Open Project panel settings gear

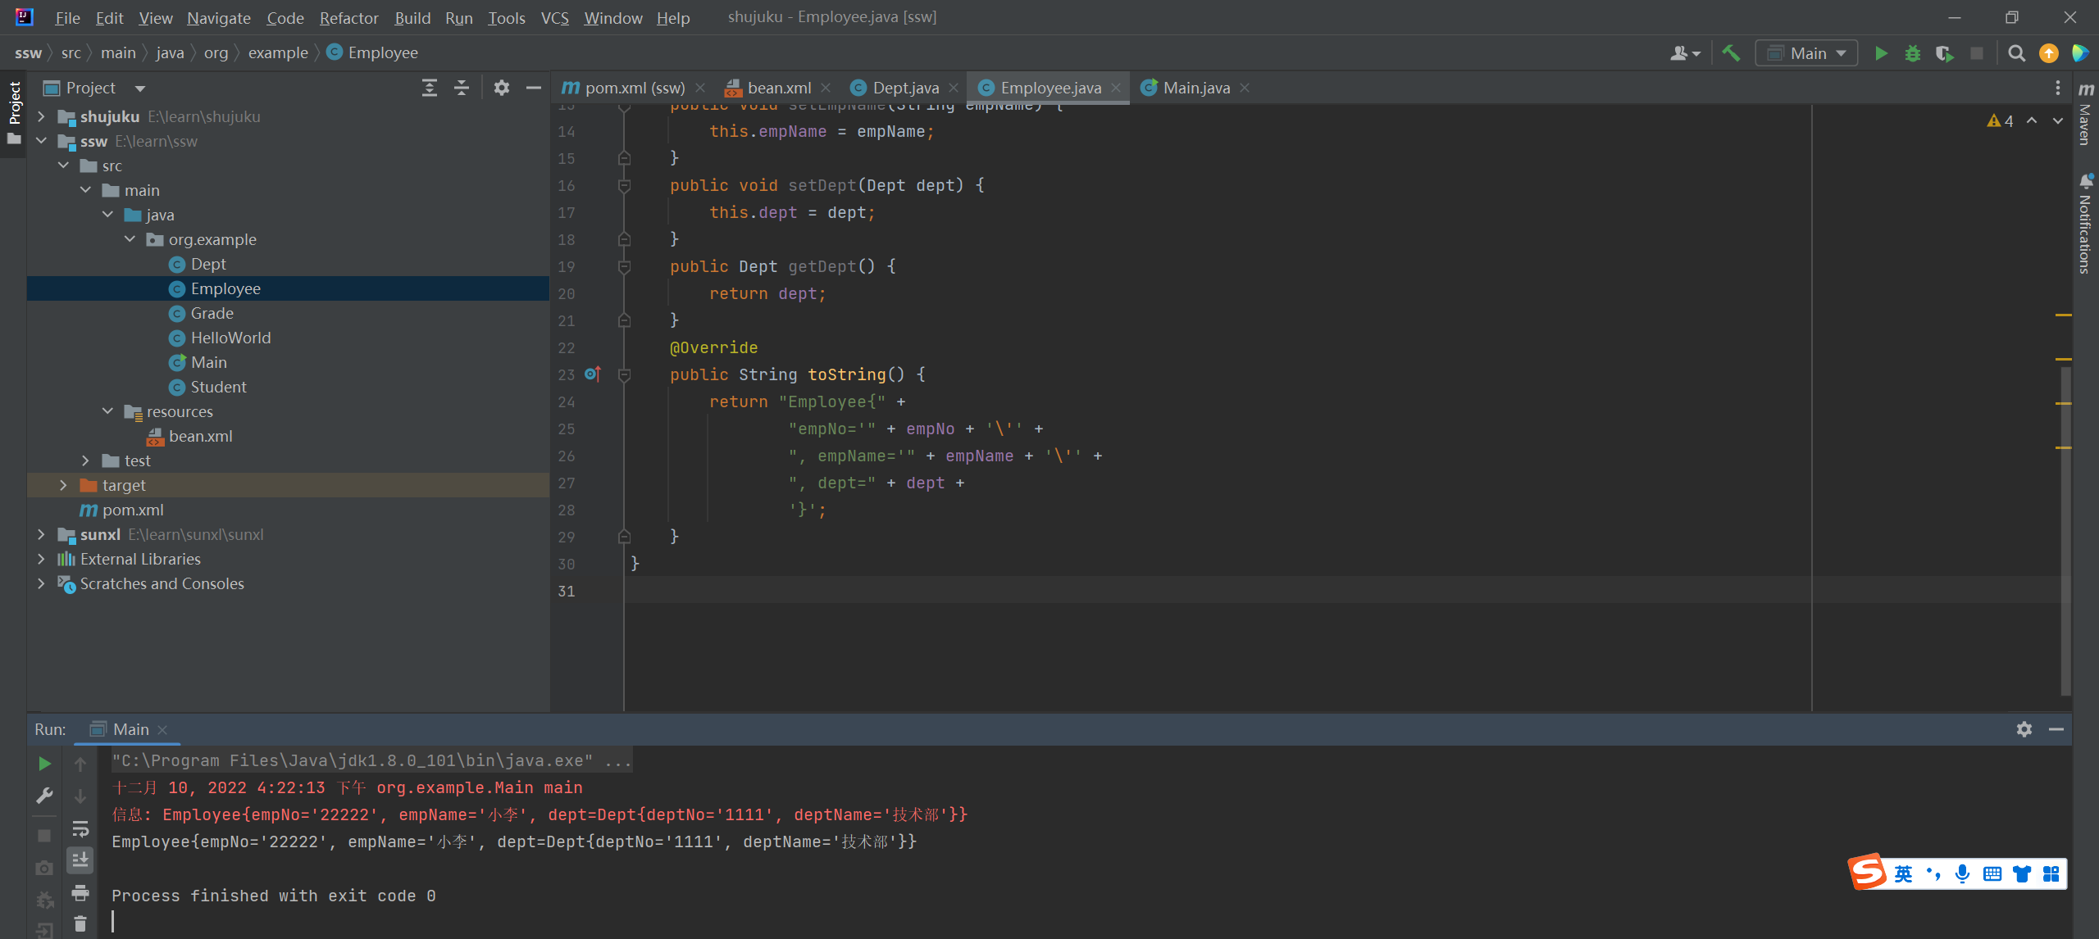[x=501, y=88]
